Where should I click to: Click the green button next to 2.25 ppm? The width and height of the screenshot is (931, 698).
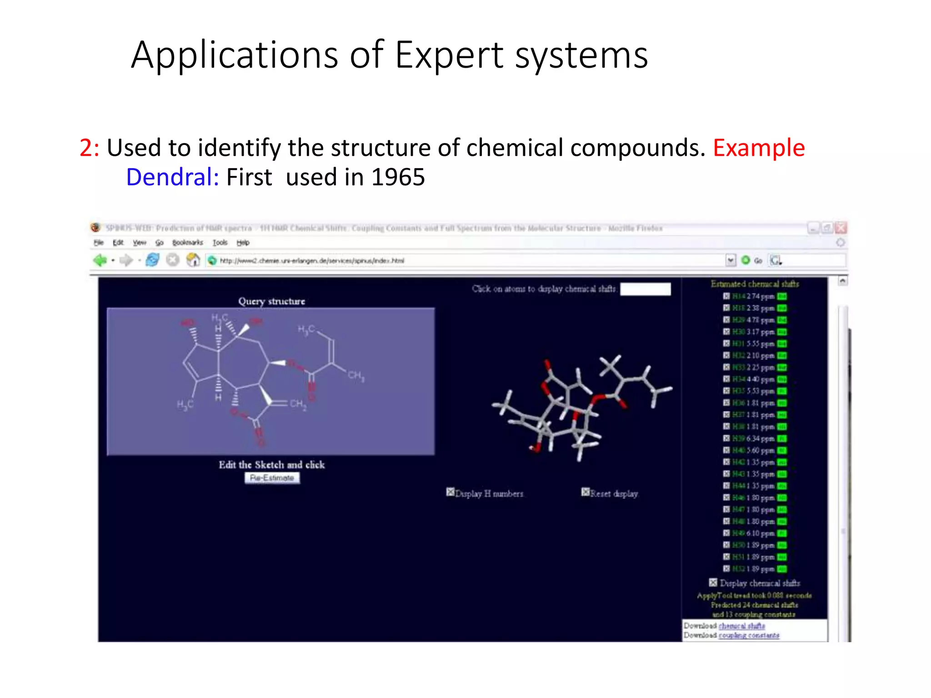(782, 367)
